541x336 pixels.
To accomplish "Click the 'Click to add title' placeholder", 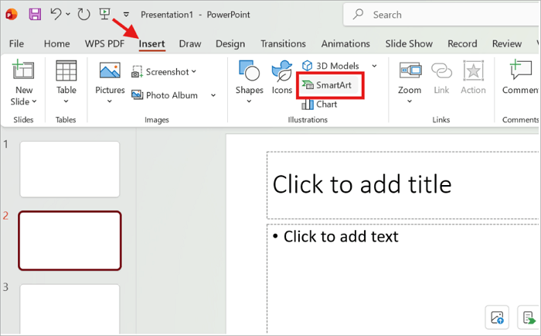I will pos(403,185).
